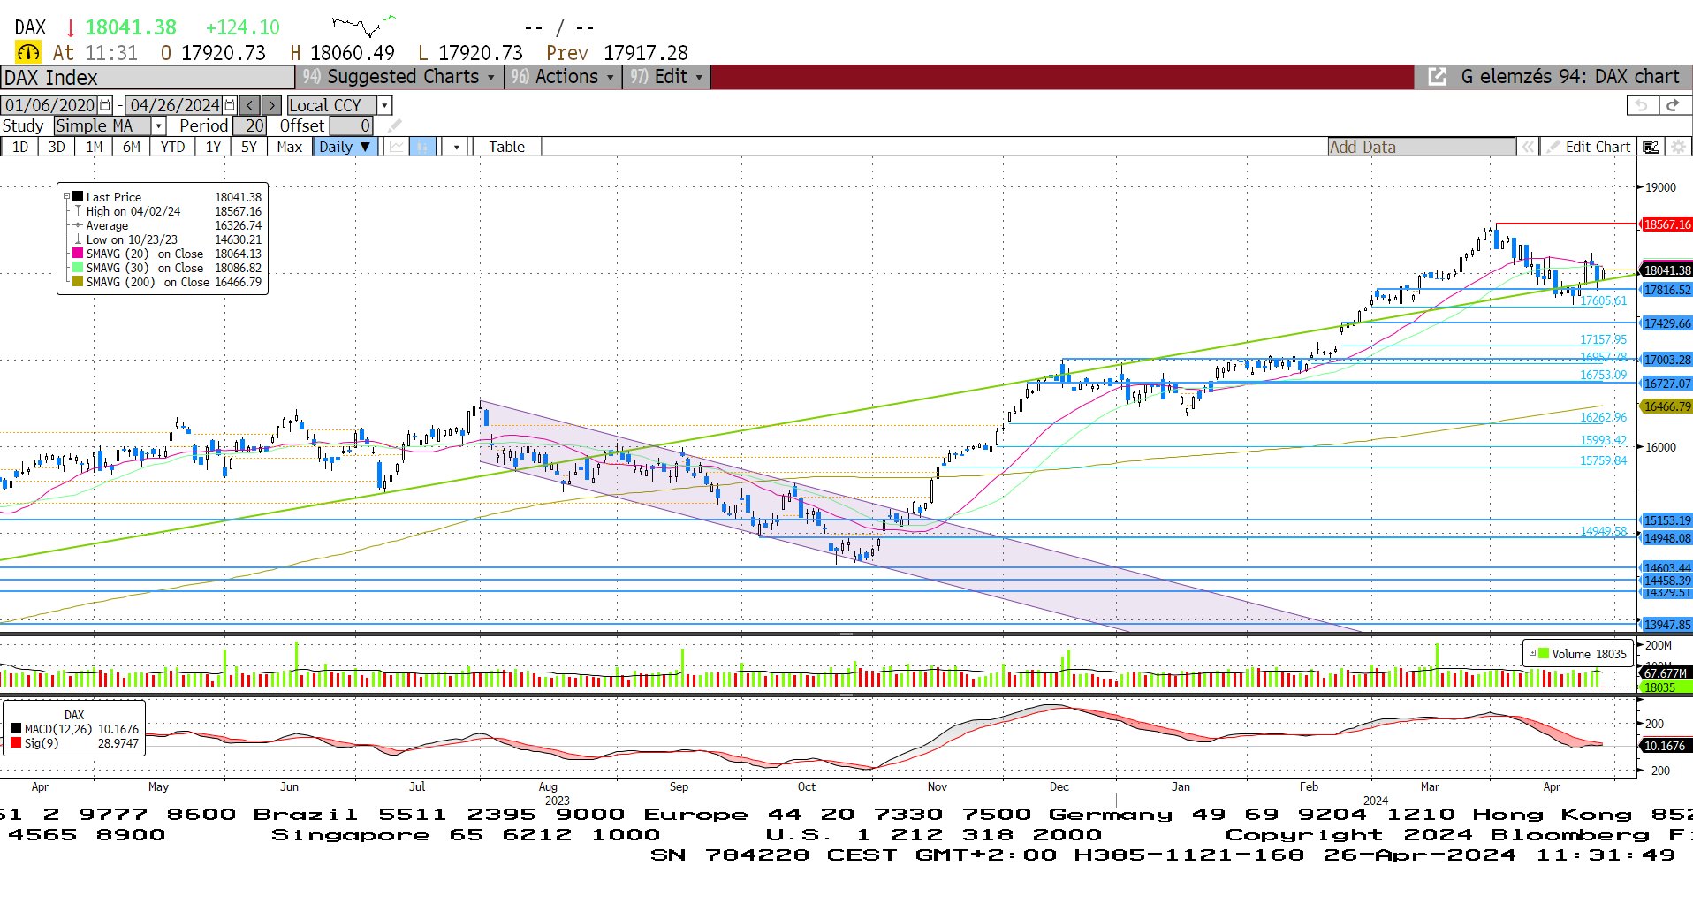Click the SMAVG (20) magenta color swatch
Screen dimensions: 1693x904
tap(78, 254)
